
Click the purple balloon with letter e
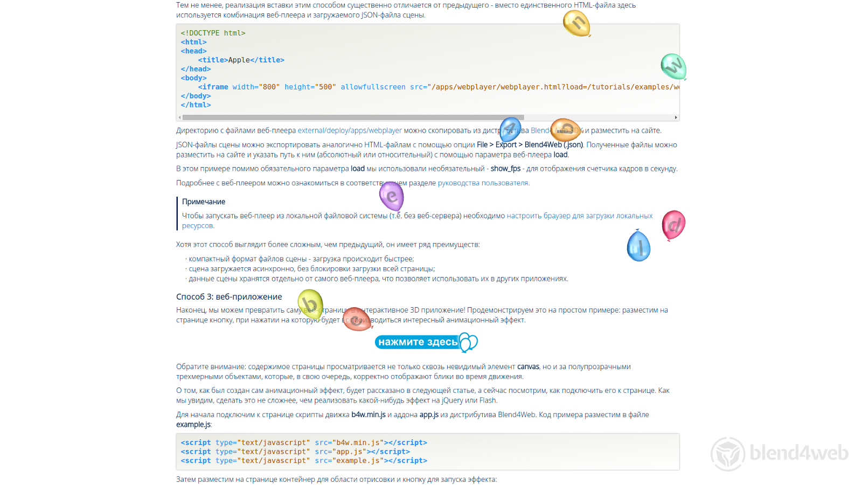(392, 196)
